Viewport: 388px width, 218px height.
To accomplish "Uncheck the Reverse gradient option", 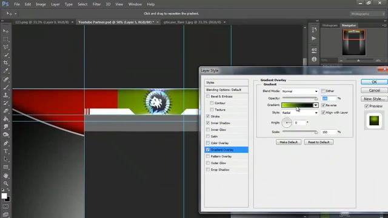I will click(x=323, y=105).
